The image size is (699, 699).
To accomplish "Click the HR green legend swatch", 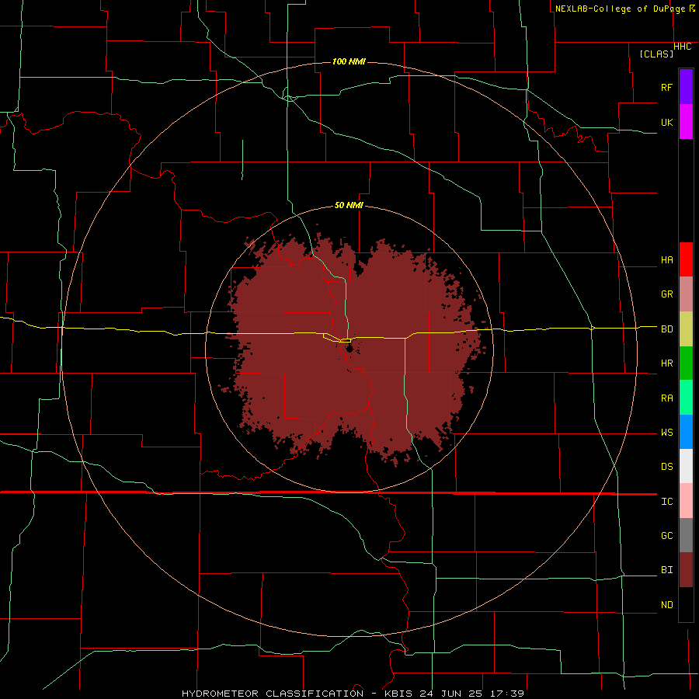I will (686, 363).
